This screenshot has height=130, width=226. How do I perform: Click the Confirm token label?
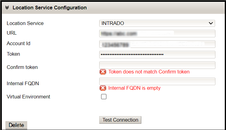point(22,67)
